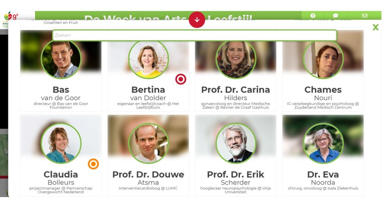Open Claudia Bolleurs' portrait photo
Image resolution: width=382 pixels, height=215 pixels.
coord(61,143)
